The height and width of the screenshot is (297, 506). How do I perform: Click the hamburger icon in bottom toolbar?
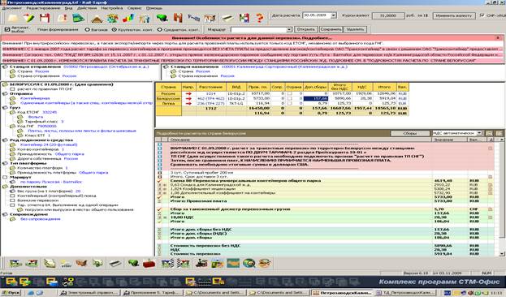[265, 263]
